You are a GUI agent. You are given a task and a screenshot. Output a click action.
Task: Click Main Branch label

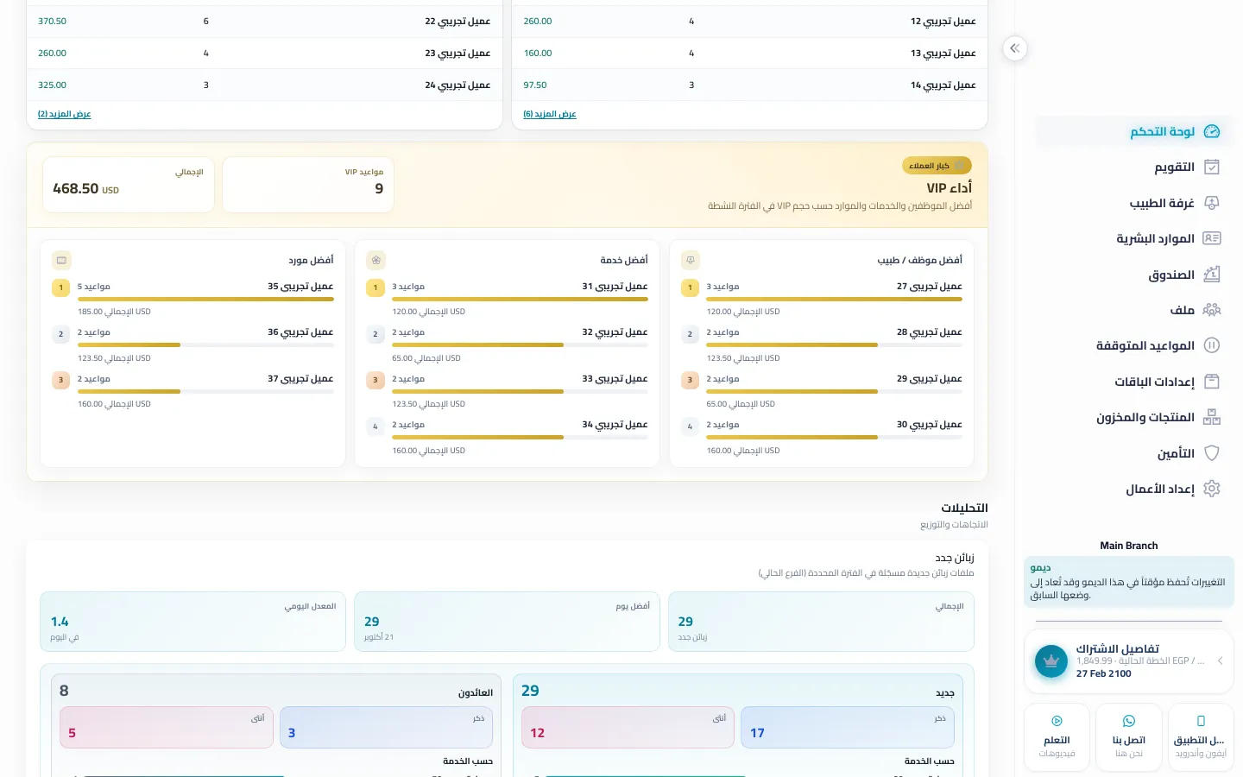(1129, 546)
